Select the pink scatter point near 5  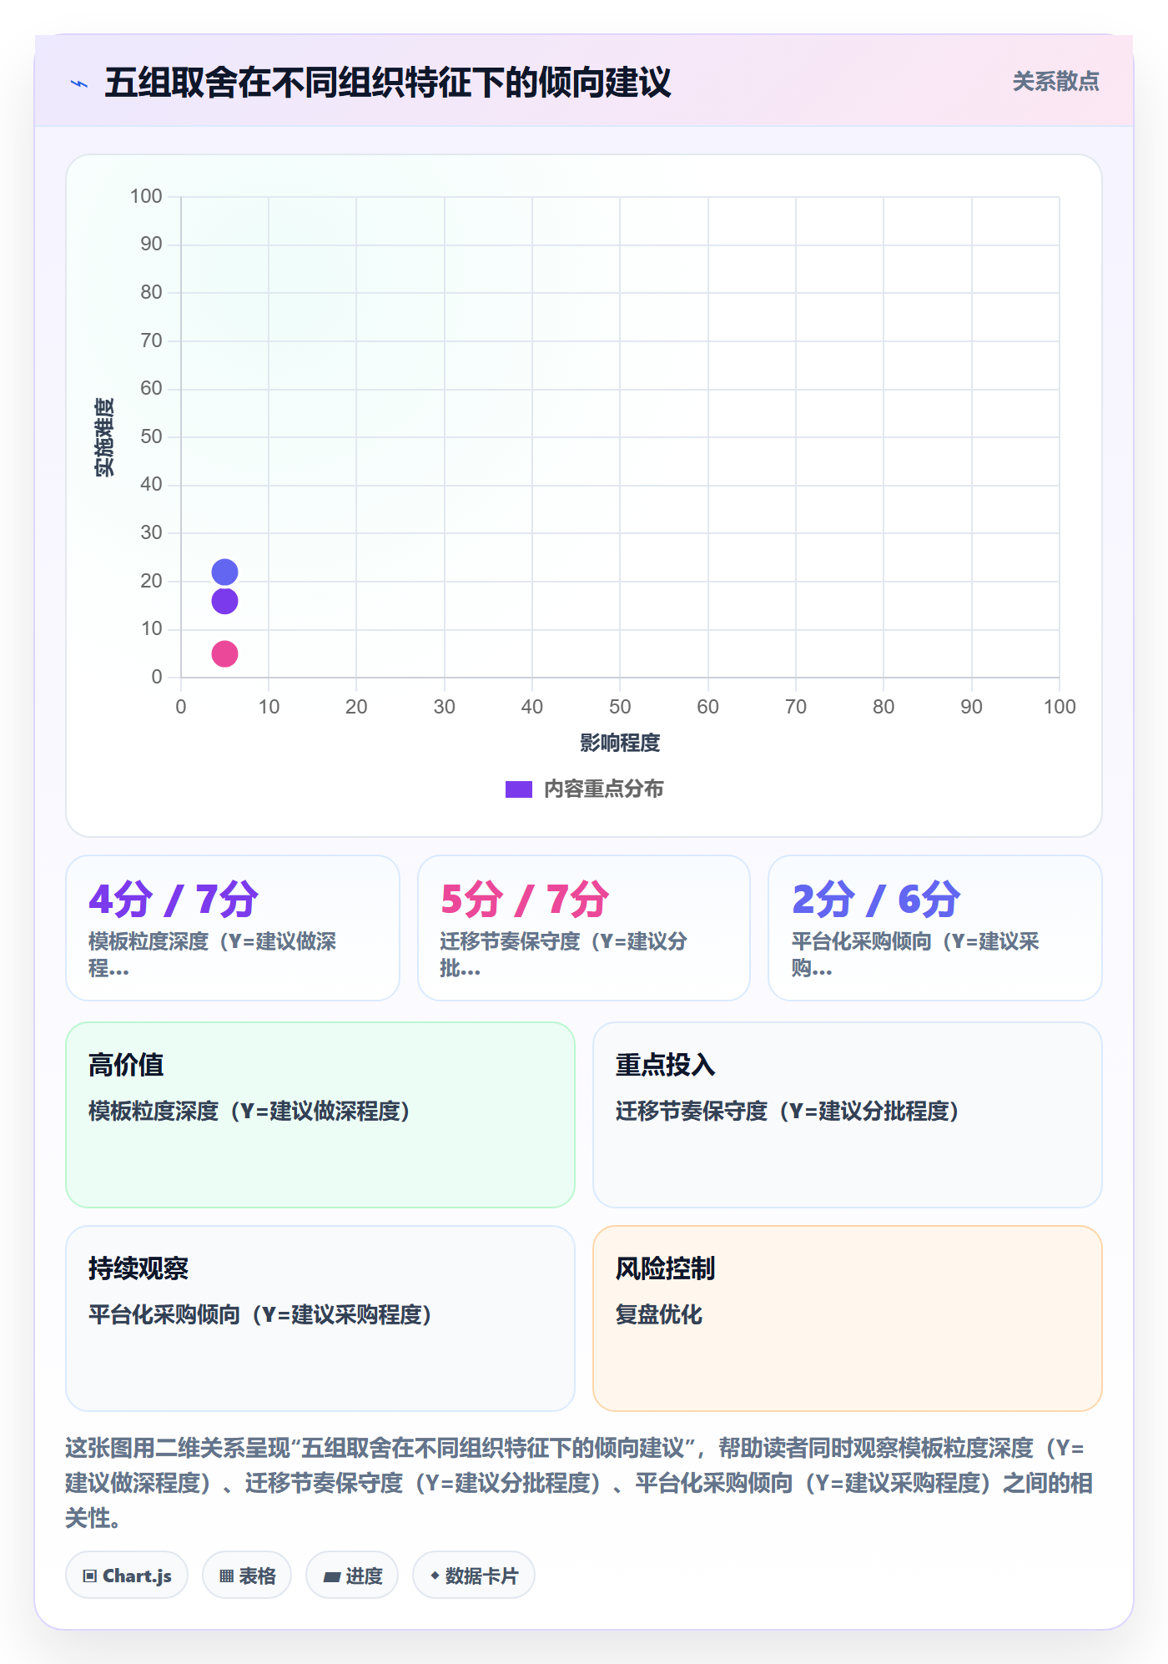point(224,653)
